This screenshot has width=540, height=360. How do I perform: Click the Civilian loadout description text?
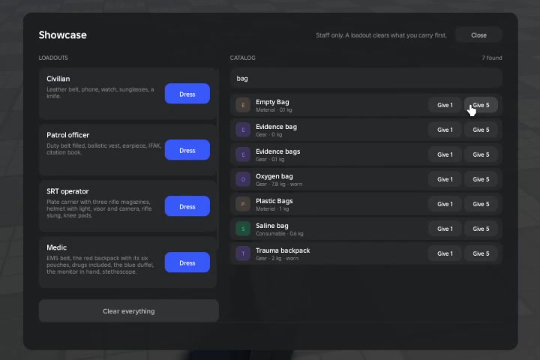pyautogui.click(x=100, y=93)
